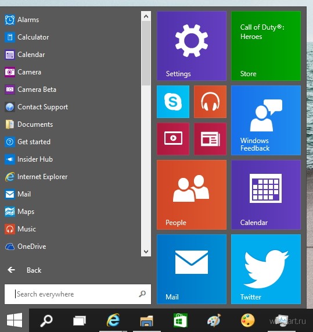Viewport: 313px width, 332px height.
Task: Open the People tile
Action: [x=192, y=195]
